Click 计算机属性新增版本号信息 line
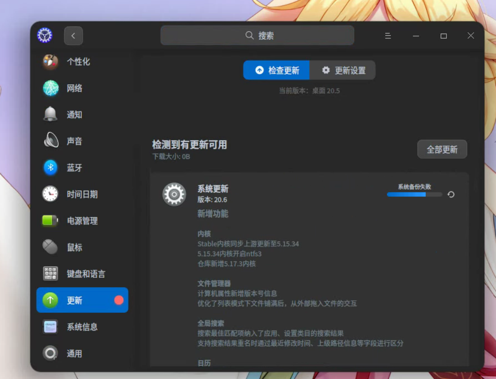496x379 pixels. point(237,293)
